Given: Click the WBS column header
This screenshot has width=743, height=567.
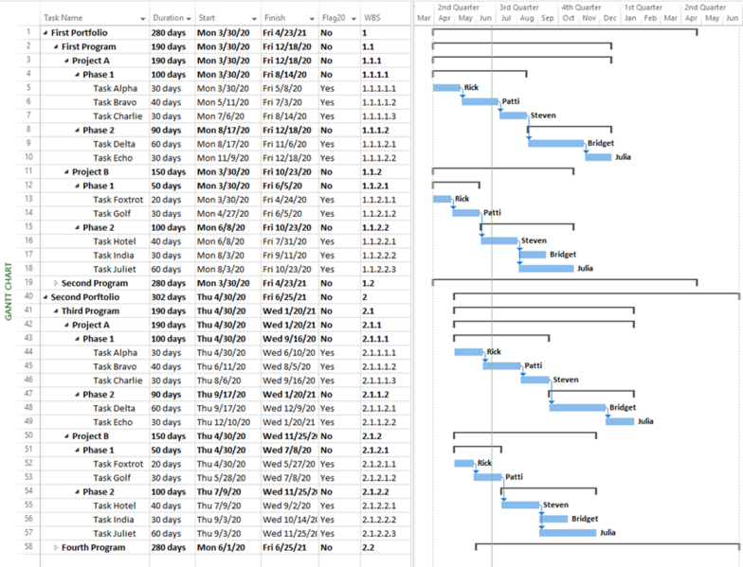Looking at the screenshot, I should click(385, 17).
